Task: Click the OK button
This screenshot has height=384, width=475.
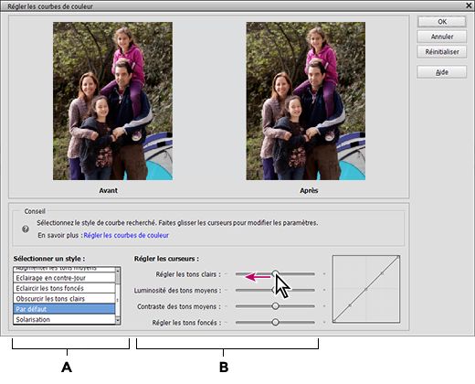Action: (x=442, y=22)
